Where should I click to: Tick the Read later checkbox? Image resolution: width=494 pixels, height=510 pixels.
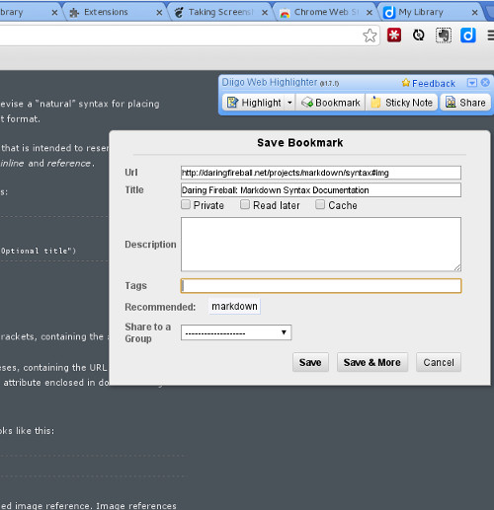245,204
